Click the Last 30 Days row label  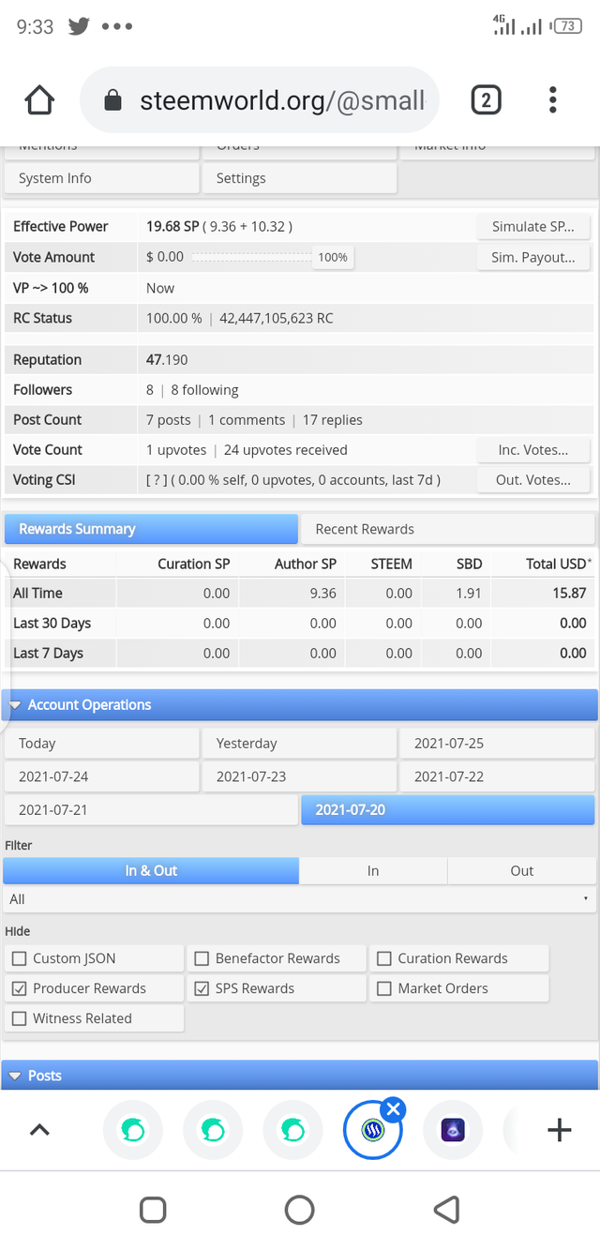(52, 623)
